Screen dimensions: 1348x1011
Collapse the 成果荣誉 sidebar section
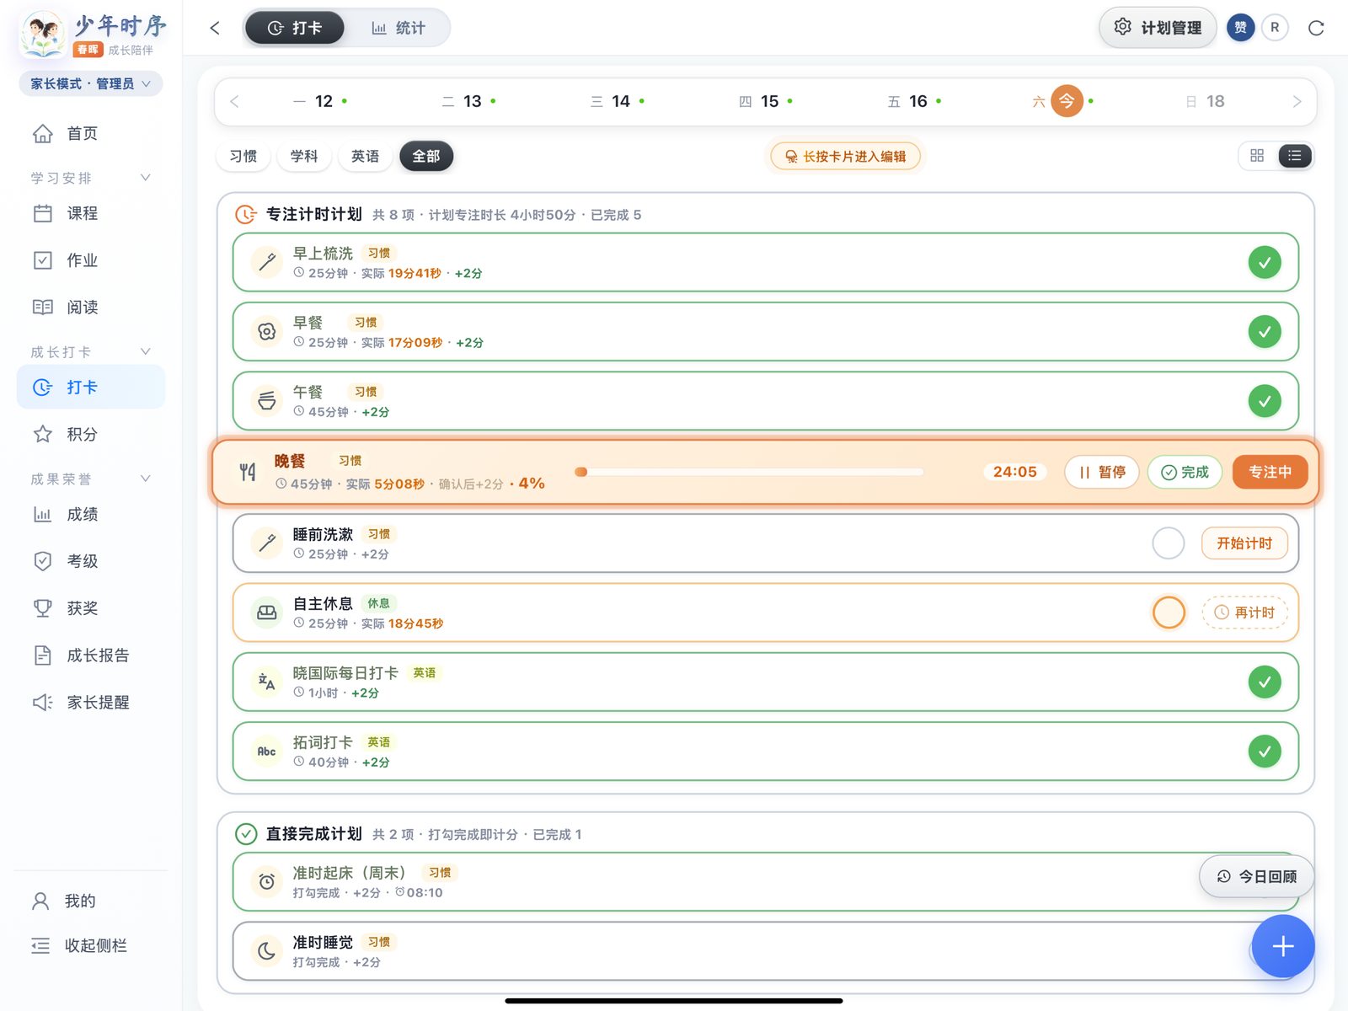(146, 479)
